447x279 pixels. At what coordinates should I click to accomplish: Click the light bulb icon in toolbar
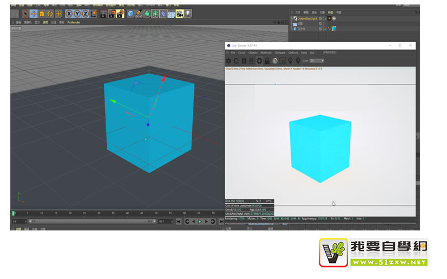188,13
